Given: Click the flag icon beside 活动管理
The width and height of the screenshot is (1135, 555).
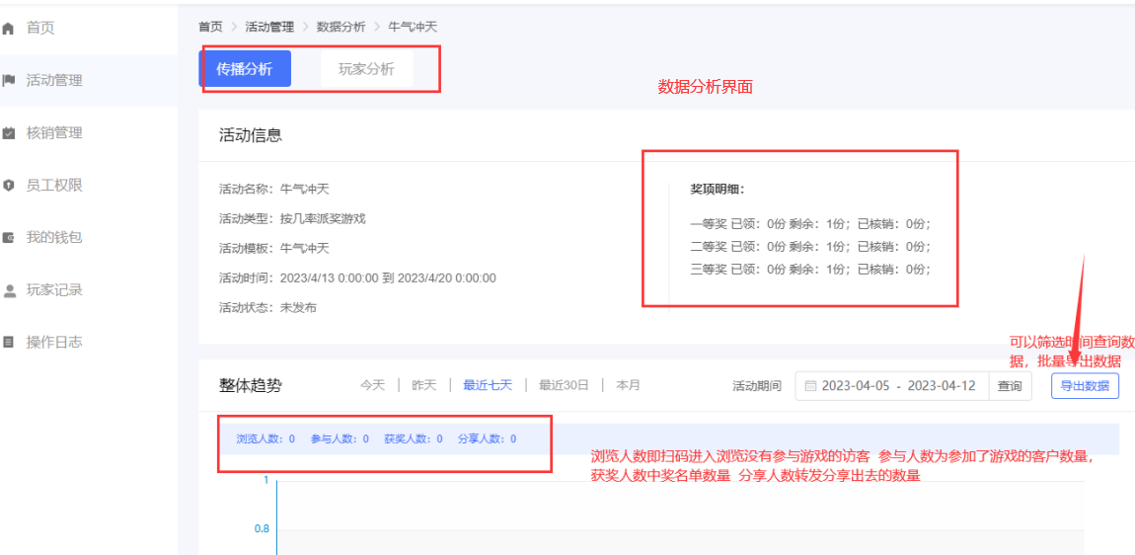Looking at the screenshot, I should (9, 81).
